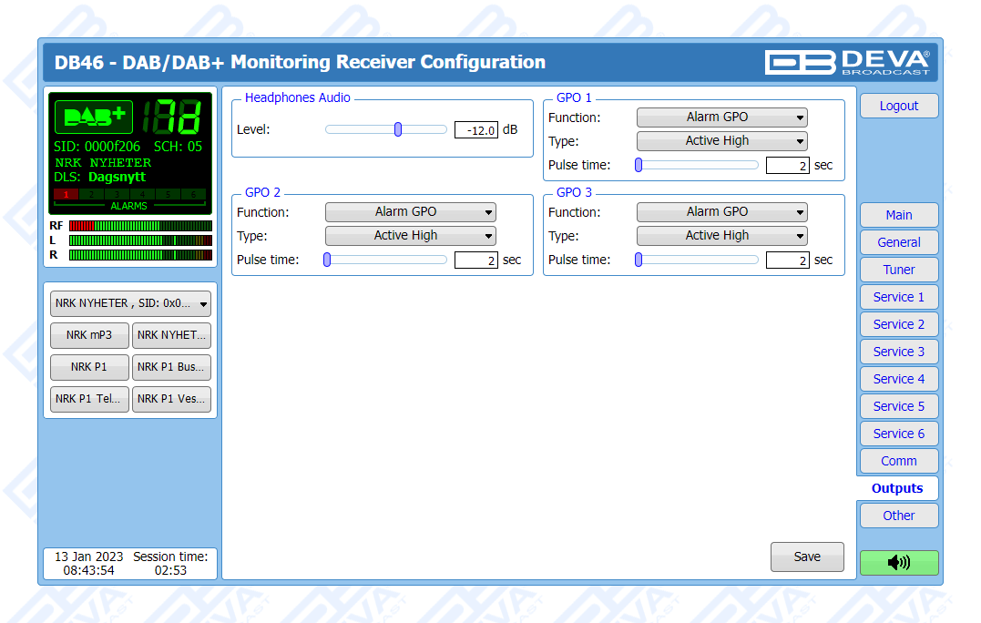Open the NRK NYHETER service selector dropdown

coord(130,304)
